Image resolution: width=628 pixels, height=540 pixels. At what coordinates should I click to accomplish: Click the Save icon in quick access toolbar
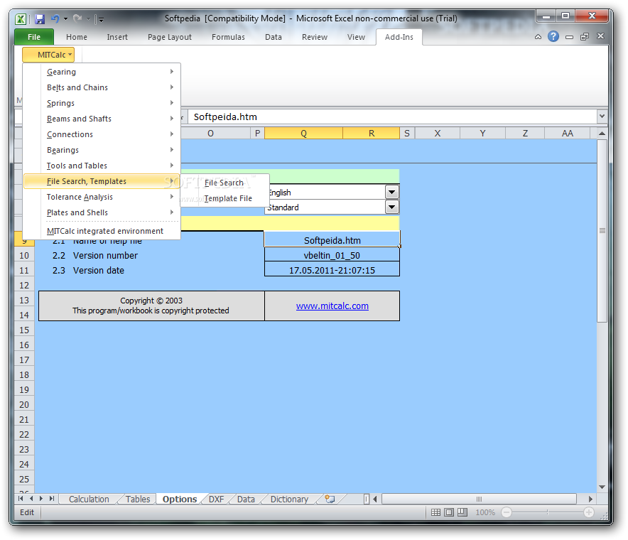pyautogui.click(x=39, y=18)
